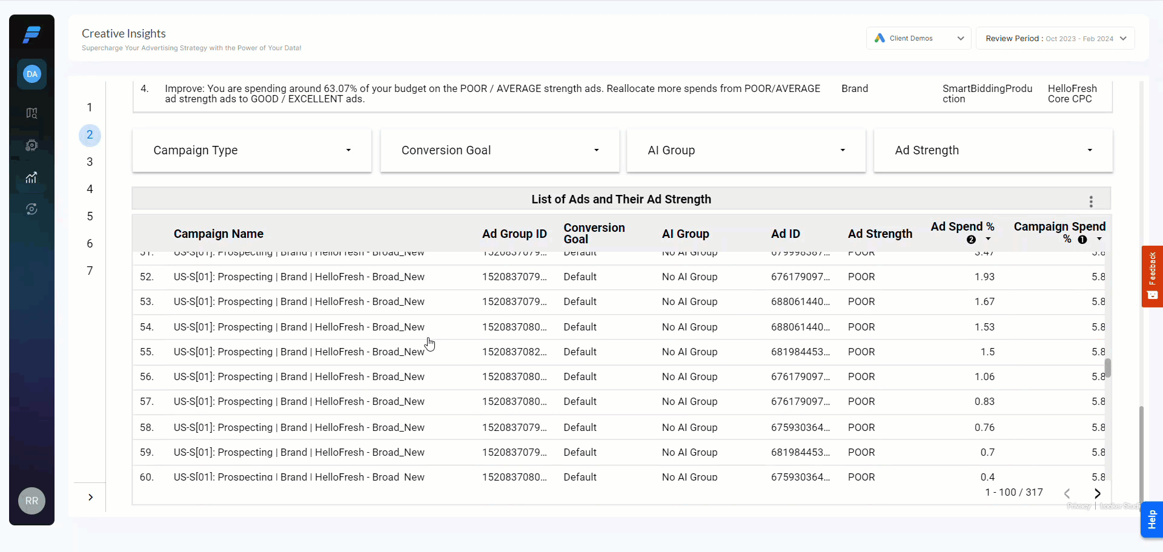This screenshot has height=552, width=1163.
Task: Open the Ad Strength filter dropdown
Action: point(993,150)
